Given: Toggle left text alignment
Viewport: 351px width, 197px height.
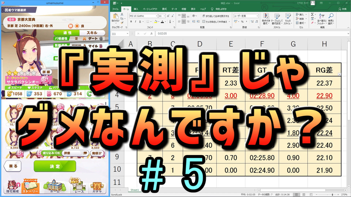Looking at the screenshot, I should [179, 22].
